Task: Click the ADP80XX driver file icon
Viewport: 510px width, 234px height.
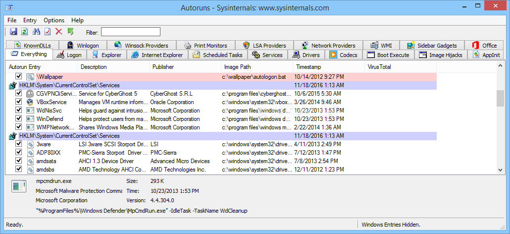Action: (30, 153)
